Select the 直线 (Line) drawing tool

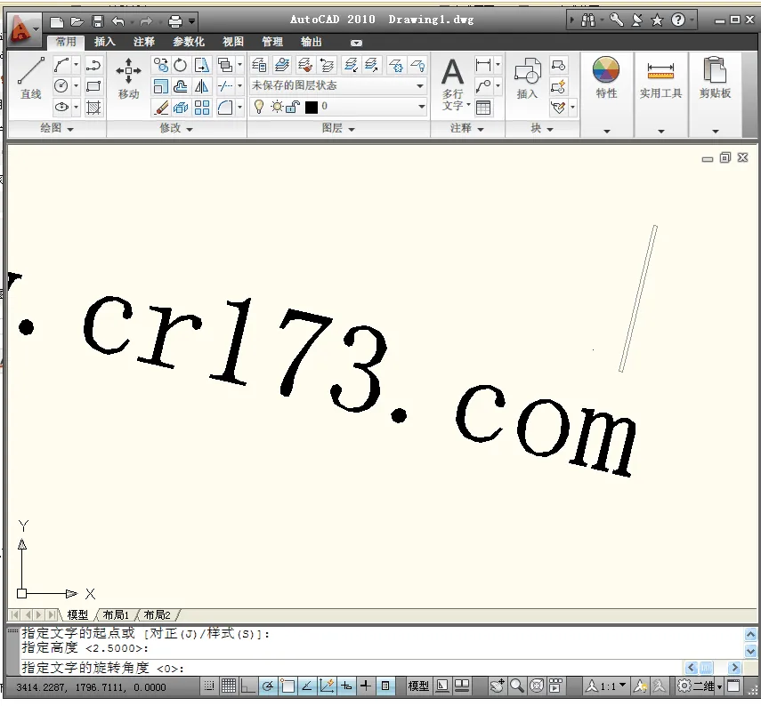pos(31,78)
